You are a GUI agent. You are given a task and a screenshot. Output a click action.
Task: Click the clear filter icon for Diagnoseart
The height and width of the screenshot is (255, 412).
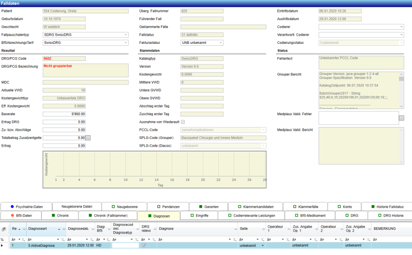(64, 239)
